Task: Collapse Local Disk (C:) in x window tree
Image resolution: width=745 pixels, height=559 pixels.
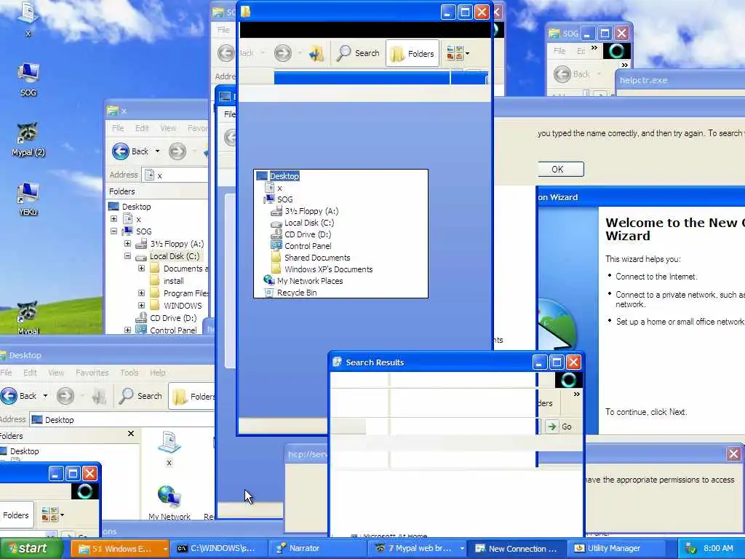Action: [127, 255]
